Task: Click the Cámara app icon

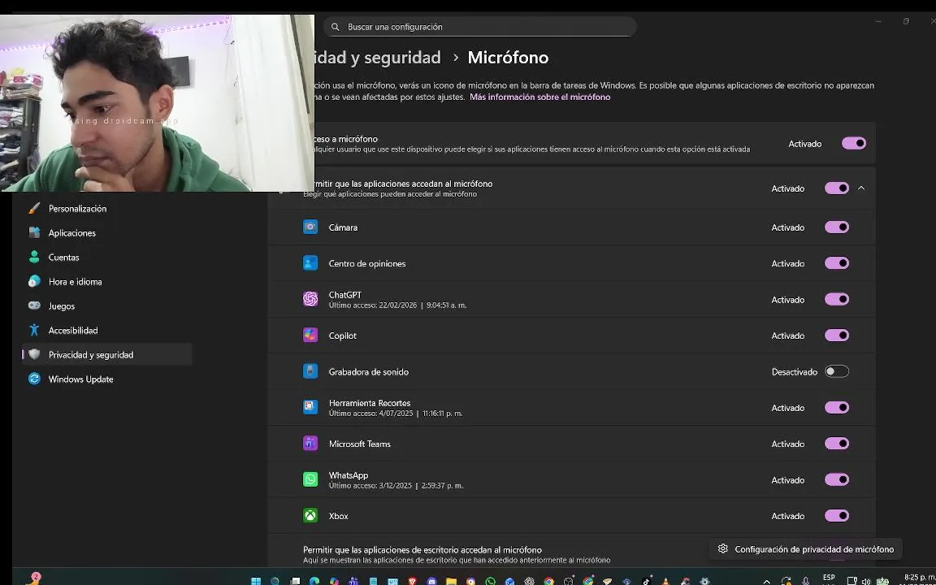Action: pos(310,227)
